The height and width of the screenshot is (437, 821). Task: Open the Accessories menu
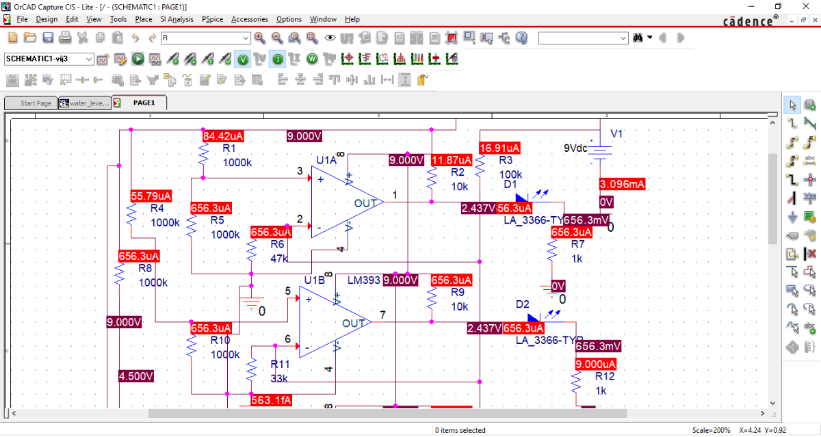point(250,19)
